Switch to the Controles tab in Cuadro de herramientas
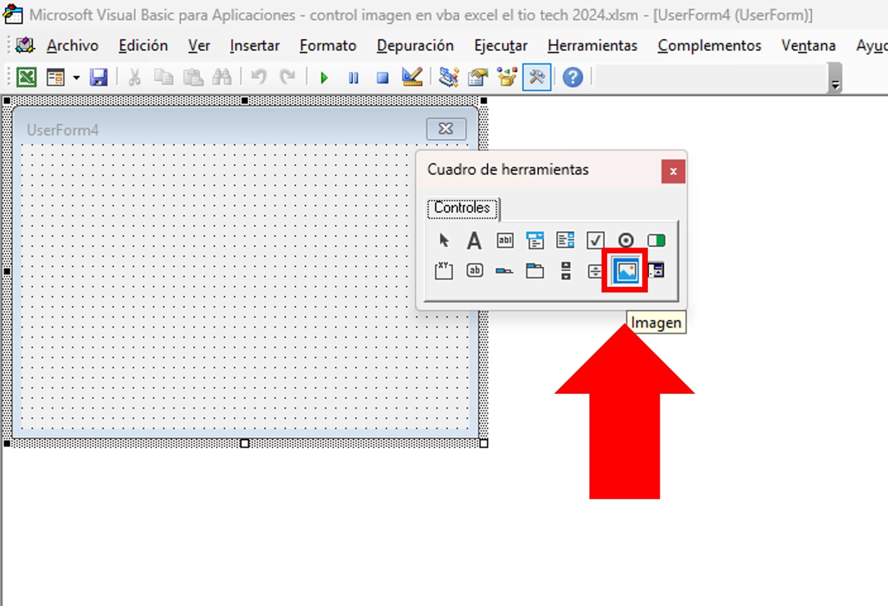888x606 pixels. [x=461, y=208]
